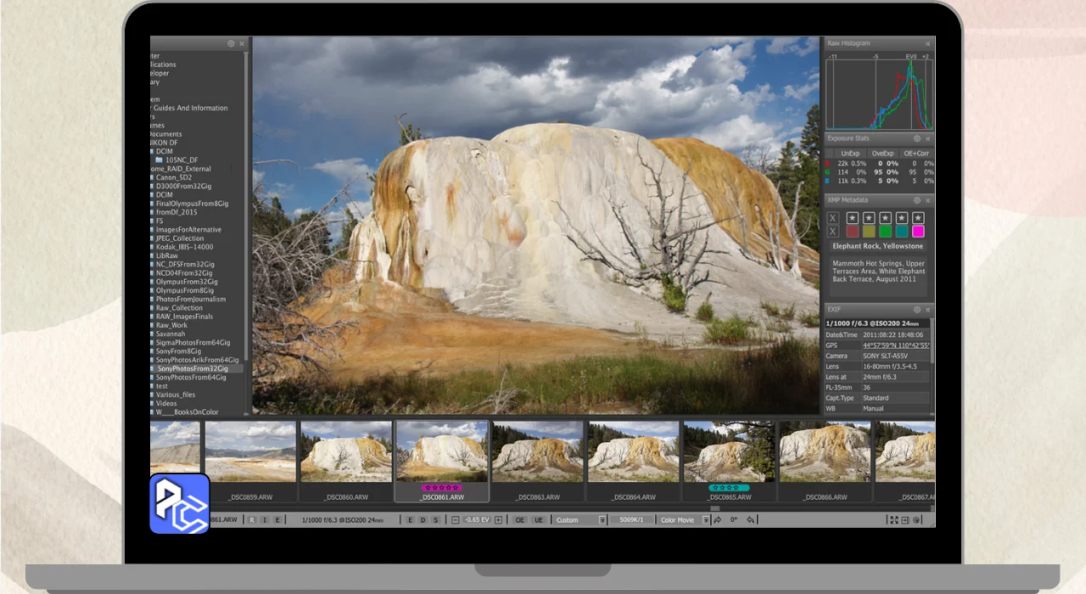Apply yellow color label
The image size is (1086, 594).
click(x=869, y=231)
